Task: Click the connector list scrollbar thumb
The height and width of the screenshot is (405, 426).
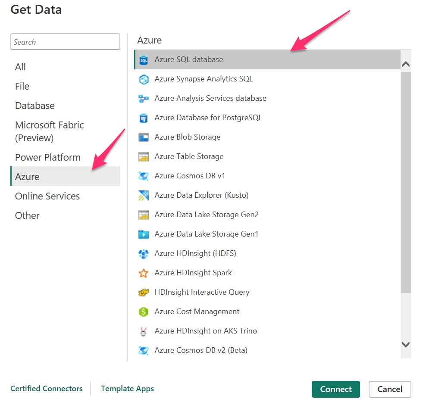Action: [406, 182]
